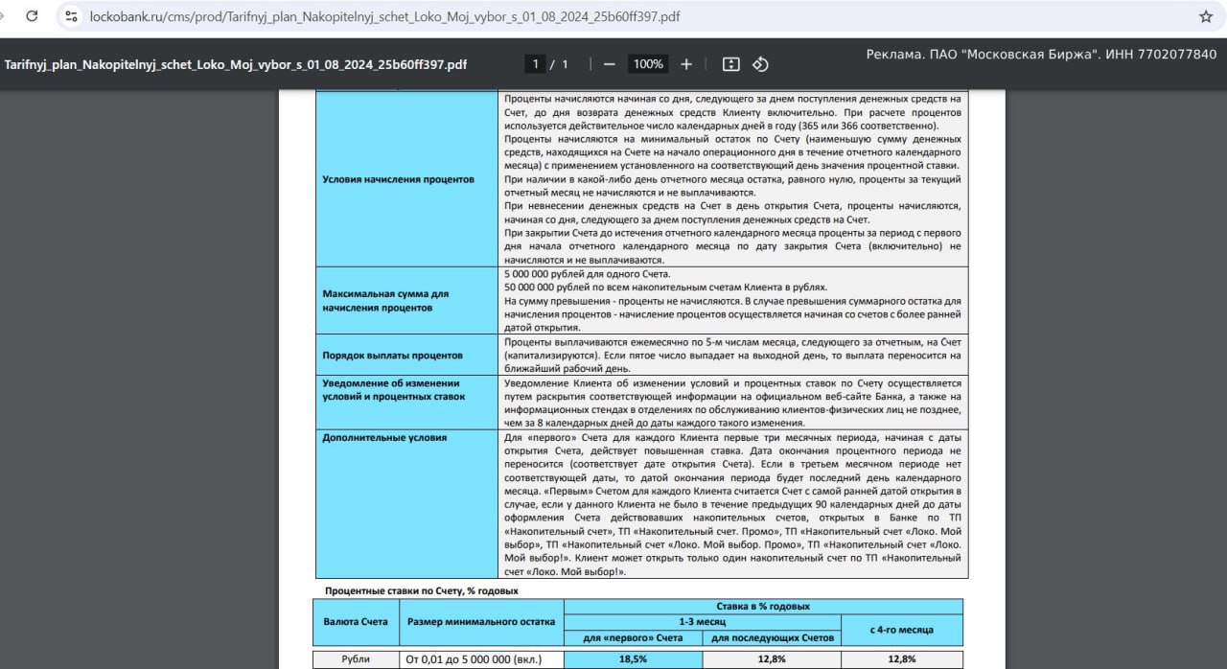Click the «с 4-го месяца» column header
The height and width of the screenshot is (669, 1227).
pos(901,630)
